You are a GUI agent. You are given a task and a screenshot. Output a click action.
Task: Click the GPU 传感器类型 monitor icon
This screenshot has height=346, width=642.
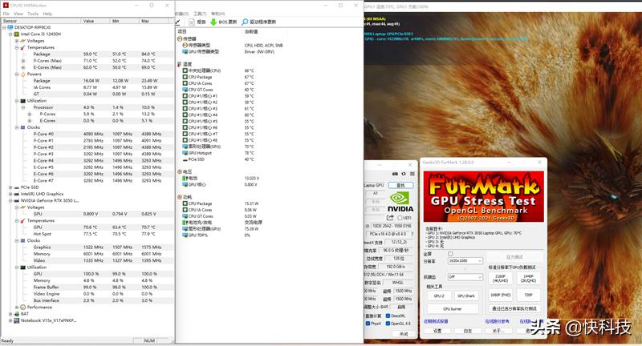click(x=185, y=51)
